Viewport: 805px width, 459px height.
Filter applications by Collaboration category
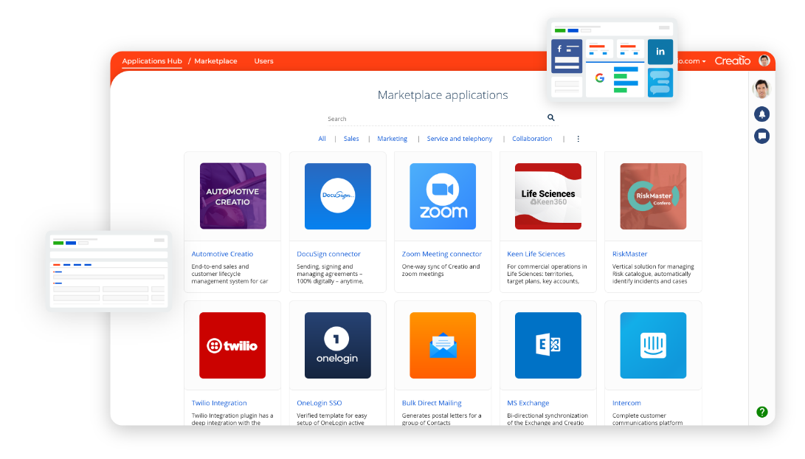click(x=532, y=139)
